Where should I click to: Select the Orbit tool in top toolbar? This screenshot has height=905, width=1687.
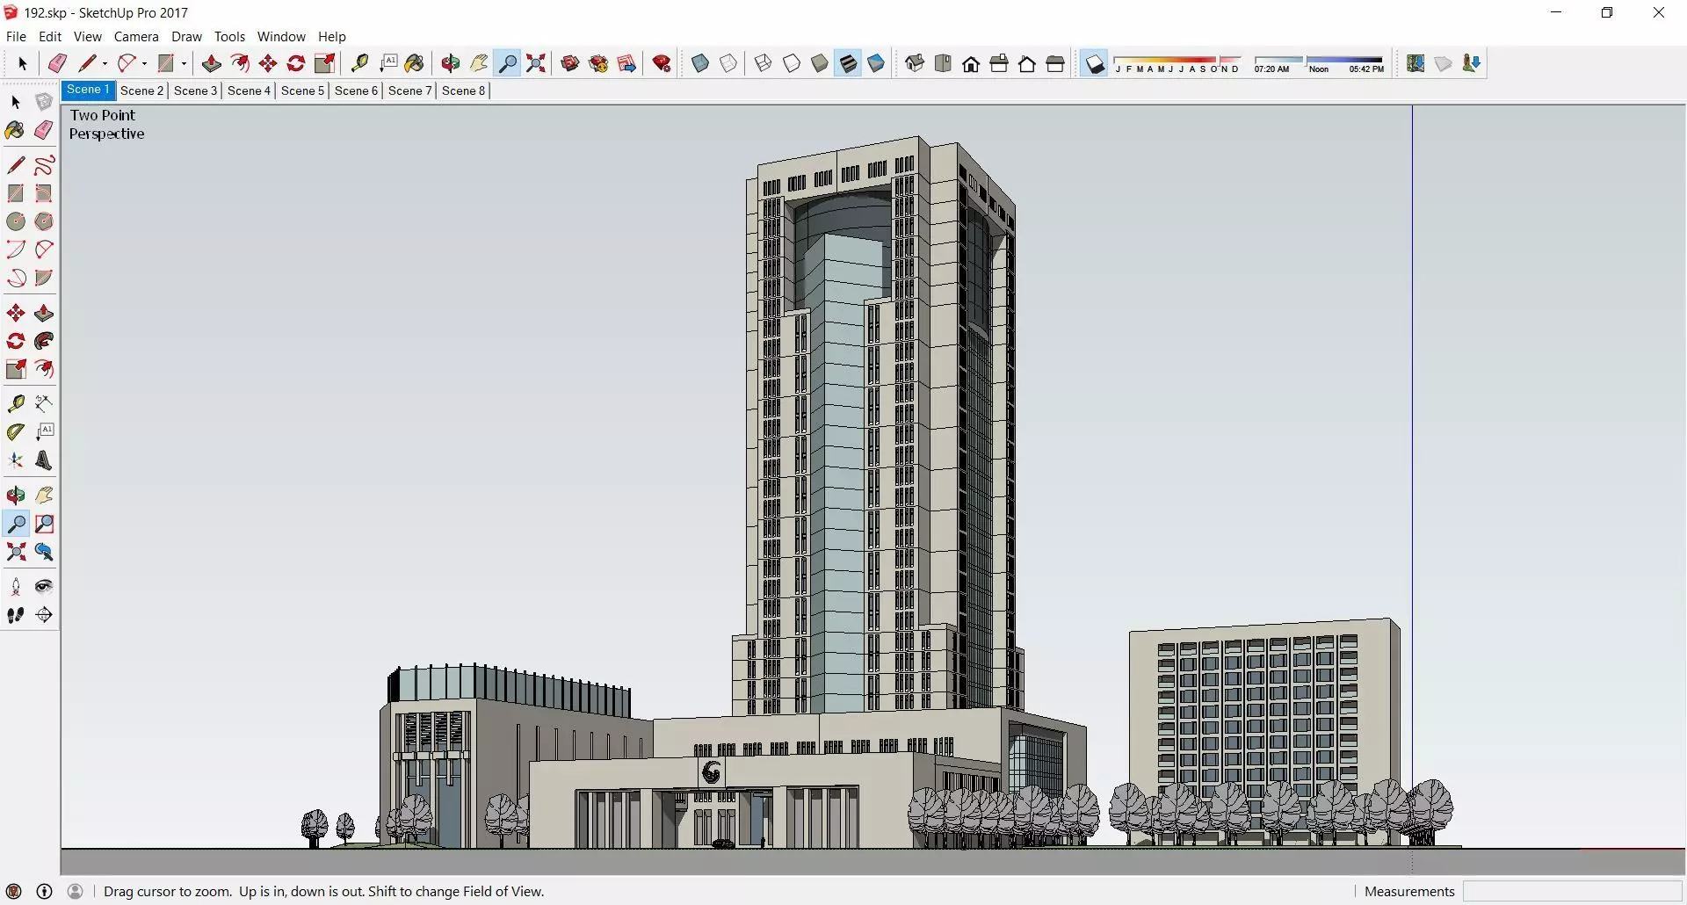pos(451,63)
